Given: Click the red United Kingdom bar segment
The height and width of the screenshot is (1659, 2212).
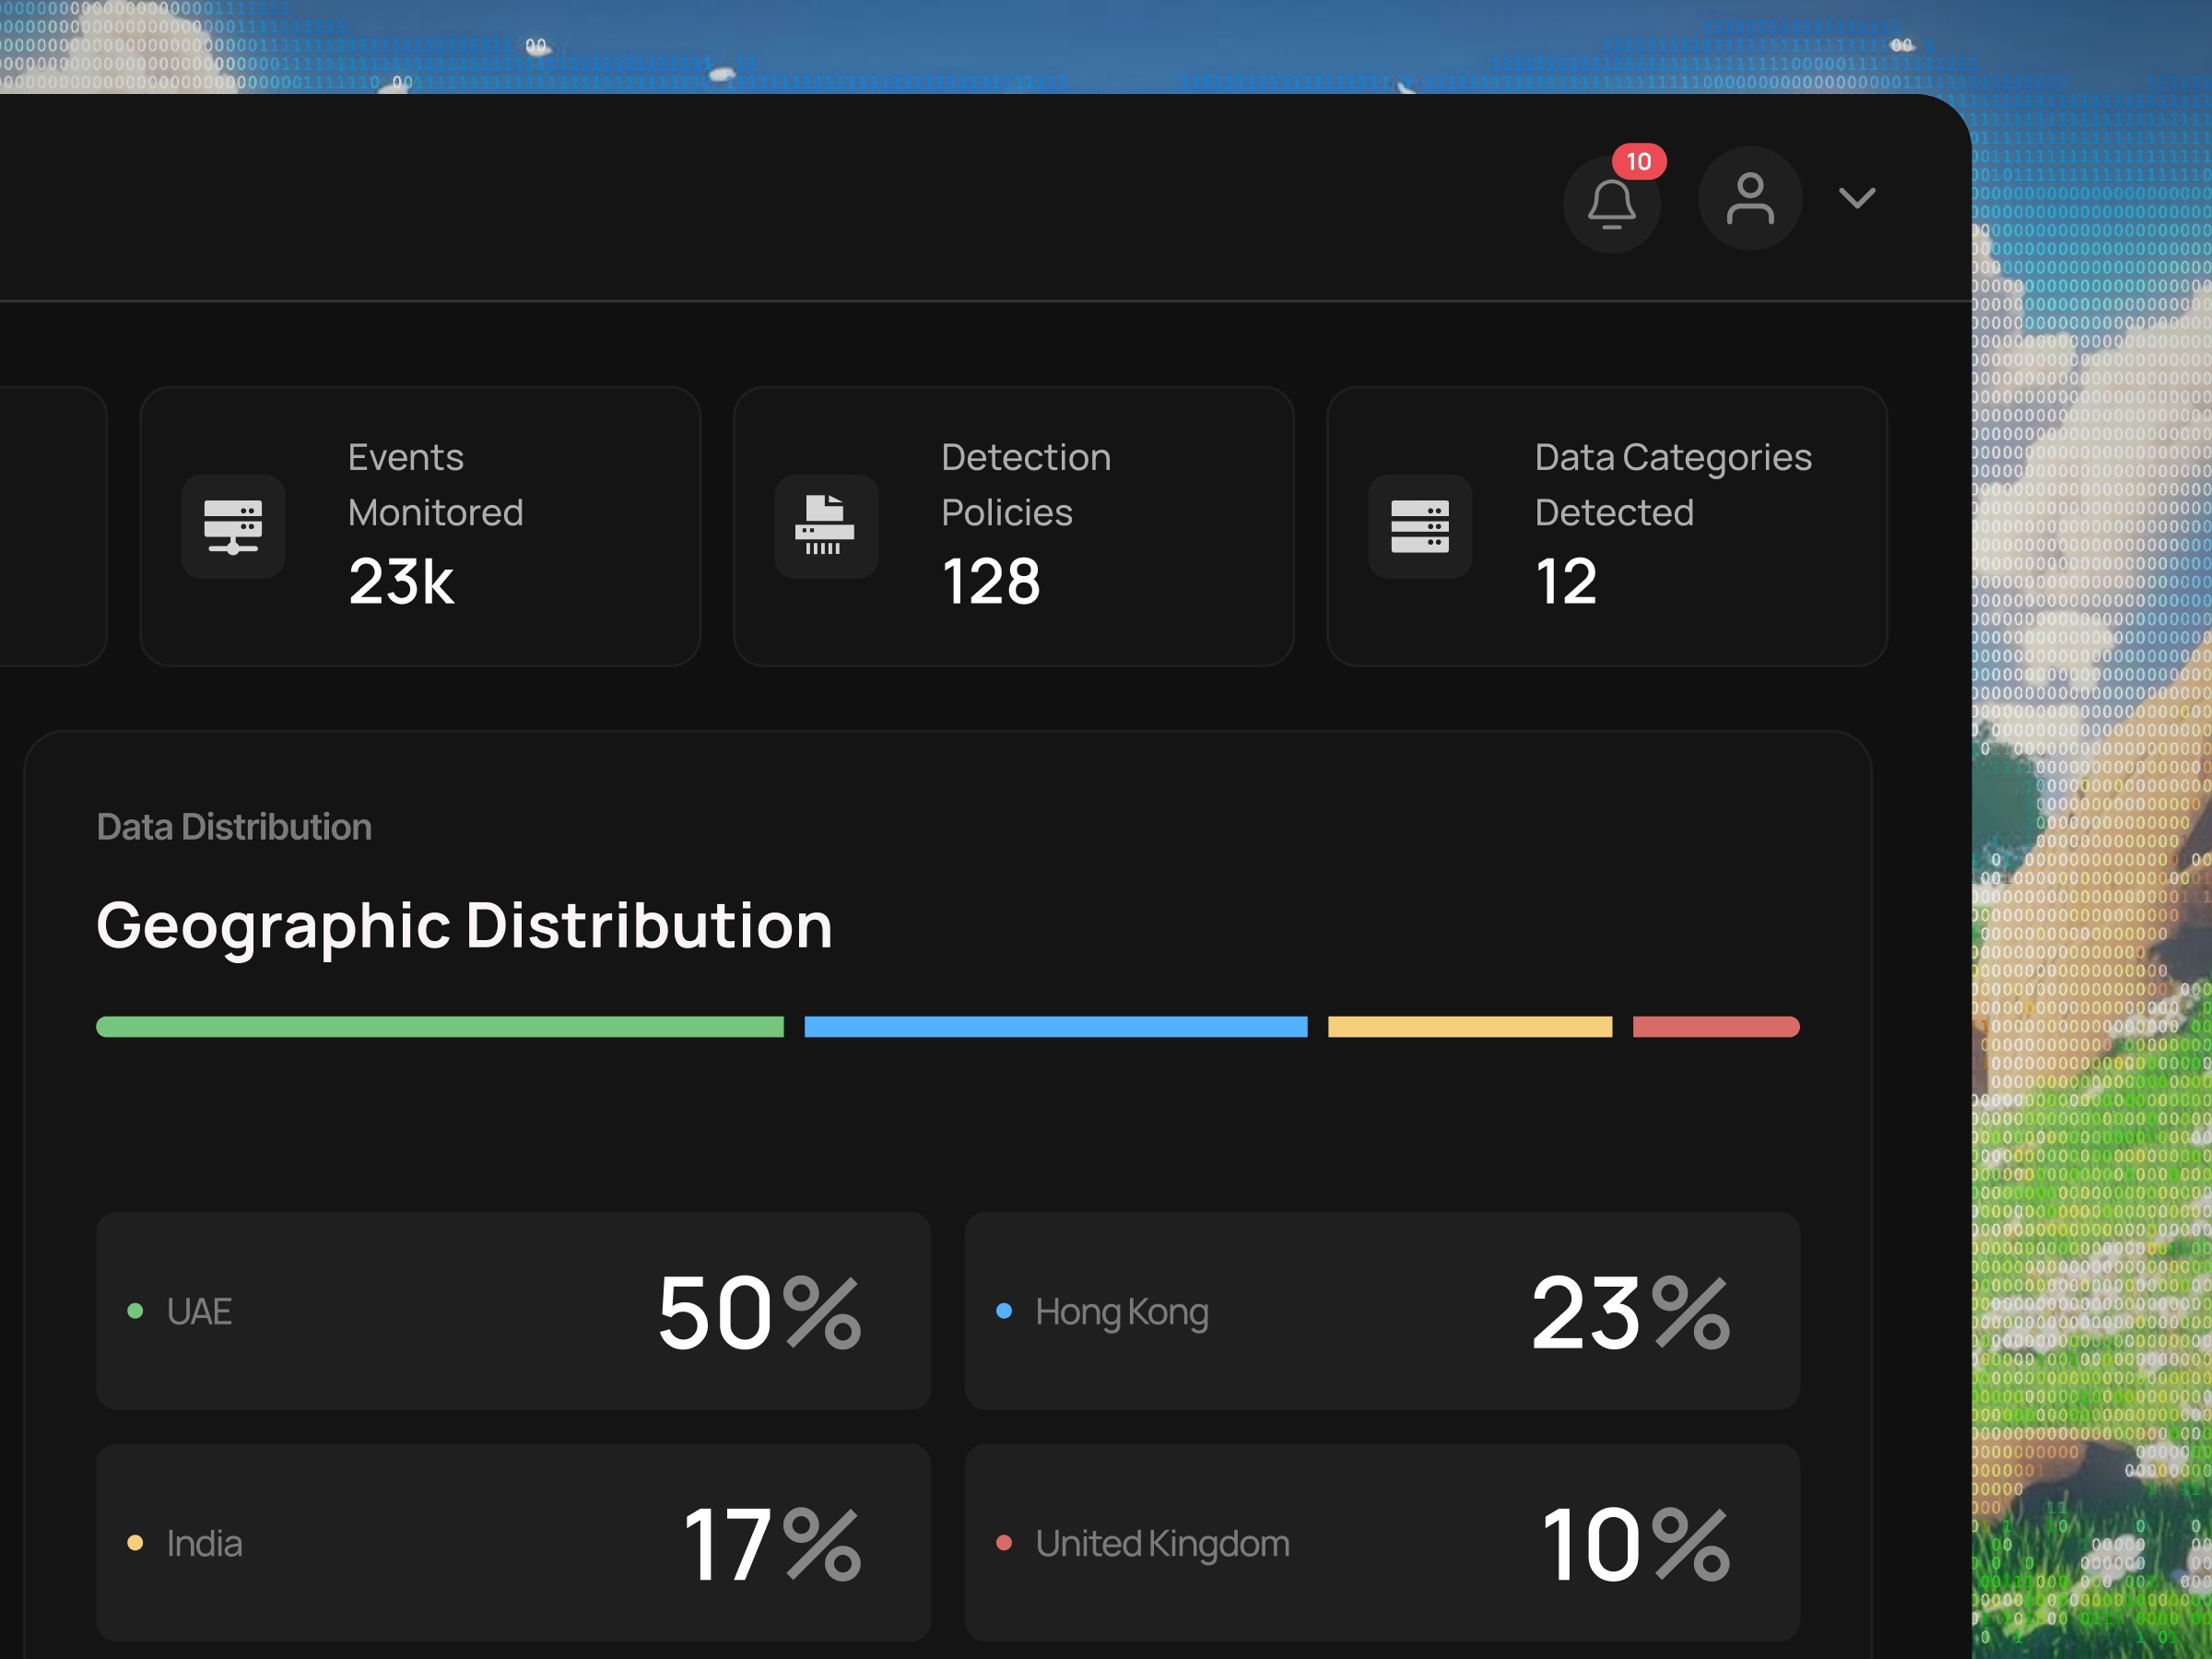Looking at the screenshot, I should pyautogui.click(x=1716, y=1027).
